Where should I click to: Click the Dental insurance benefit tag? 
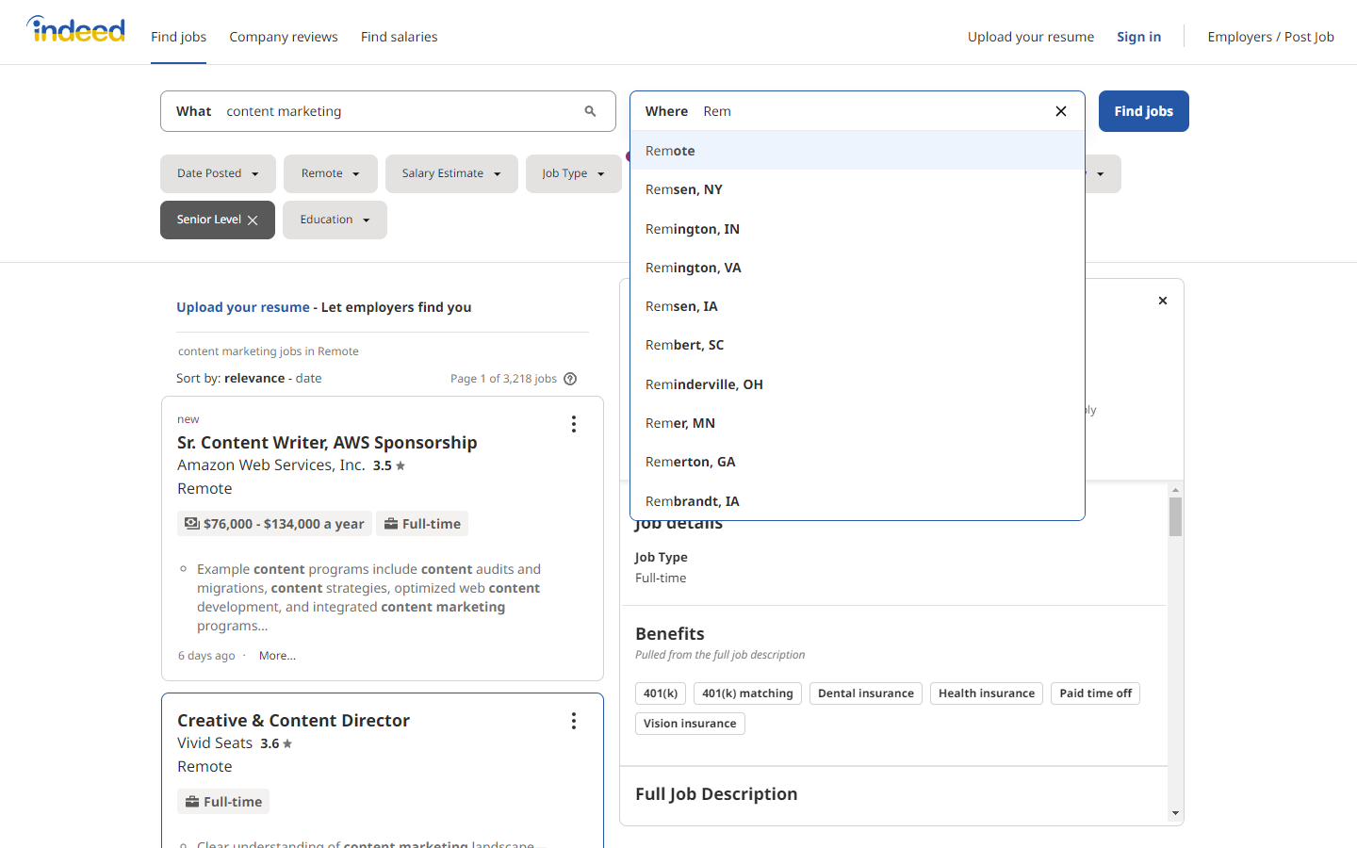(866, 693)
